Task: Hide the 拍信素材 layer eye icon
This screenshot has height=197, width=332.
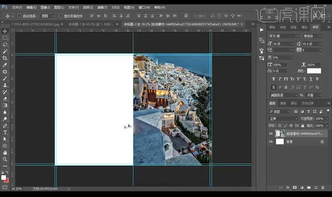Action: tap(271, 134)
